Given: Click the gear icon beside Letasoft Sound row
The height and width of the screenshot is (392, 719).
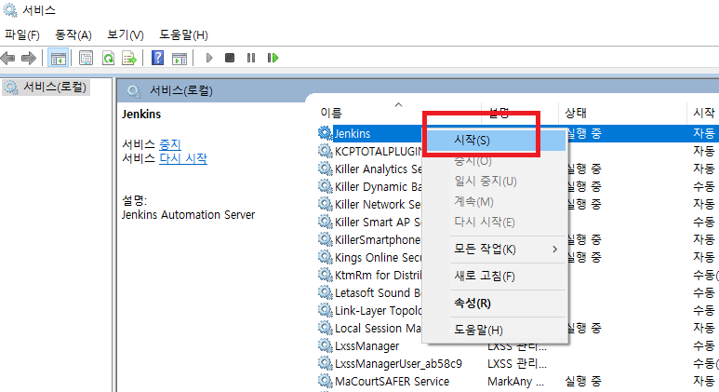Looking at the screenshot, I should [326, 292].
